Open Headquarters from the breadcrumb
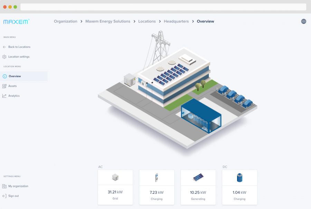Viewport: 311px width, 209px height. (176, 21)
